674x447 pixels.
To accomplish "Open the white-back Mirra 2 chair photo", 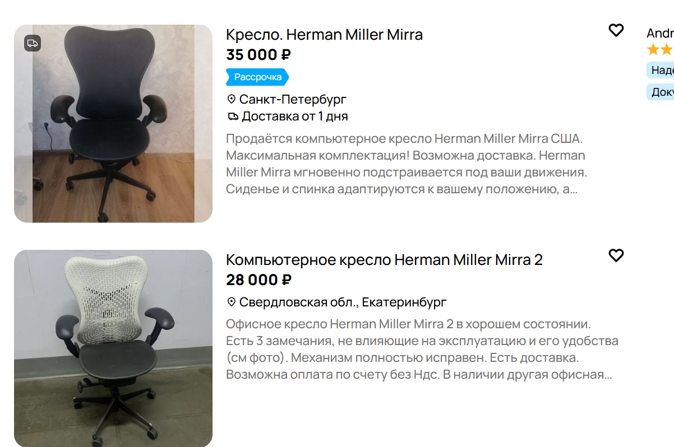I will tap(113, 348).
